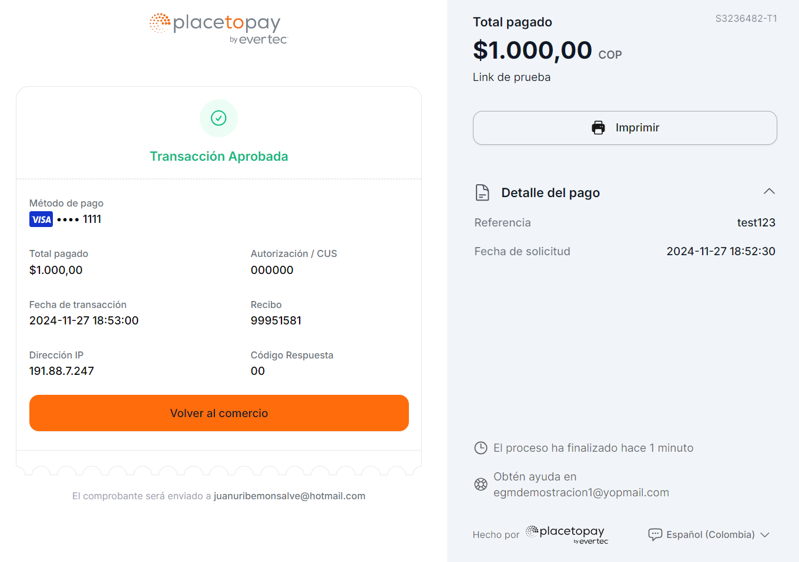The height and width of the screenshot is (562, 799).
Task: Click the egmdemostracion1@yopmail.com help email
Action: tap(581, 492)
